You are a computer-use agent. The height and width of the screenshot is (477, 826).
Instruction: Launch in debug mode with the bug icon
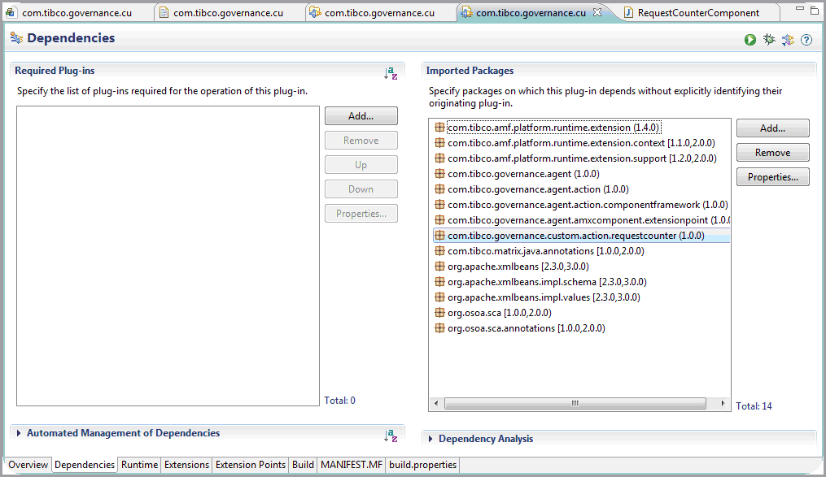(x=769, y=40)
